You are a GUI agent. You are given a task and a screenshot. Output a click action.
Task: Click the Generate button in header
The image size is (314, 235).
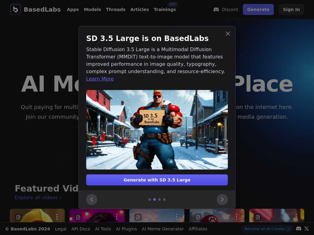tap(258, 9)
